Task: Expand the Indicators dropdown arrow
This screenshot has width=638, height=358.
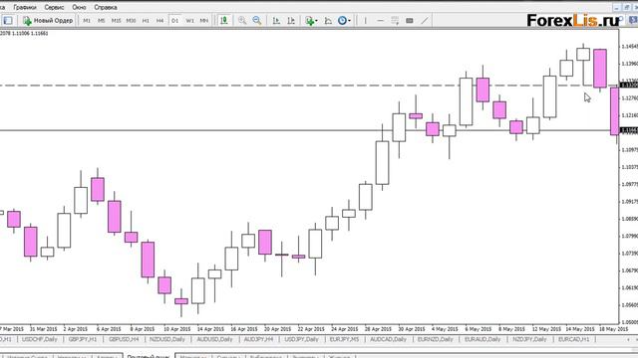Action: coord(317,21)
